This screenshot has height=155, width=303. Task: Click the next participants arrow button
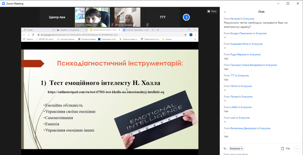click(x=186, y=17)
